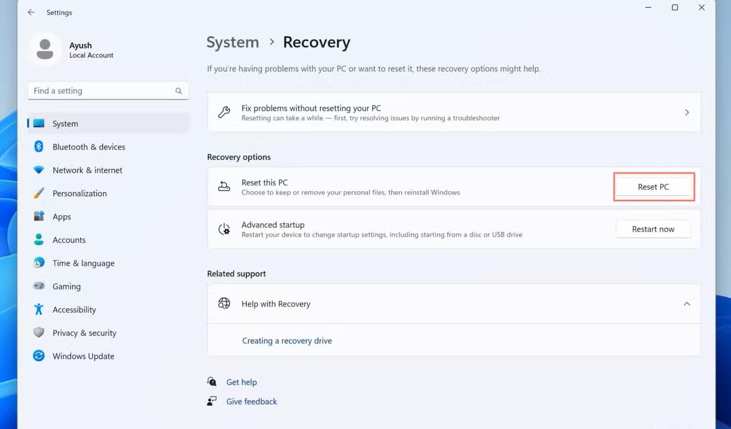The width and height of the screenshot is (731, 429).
Task: Focus the Find a setting field
Action: click(x=102, y=91)
